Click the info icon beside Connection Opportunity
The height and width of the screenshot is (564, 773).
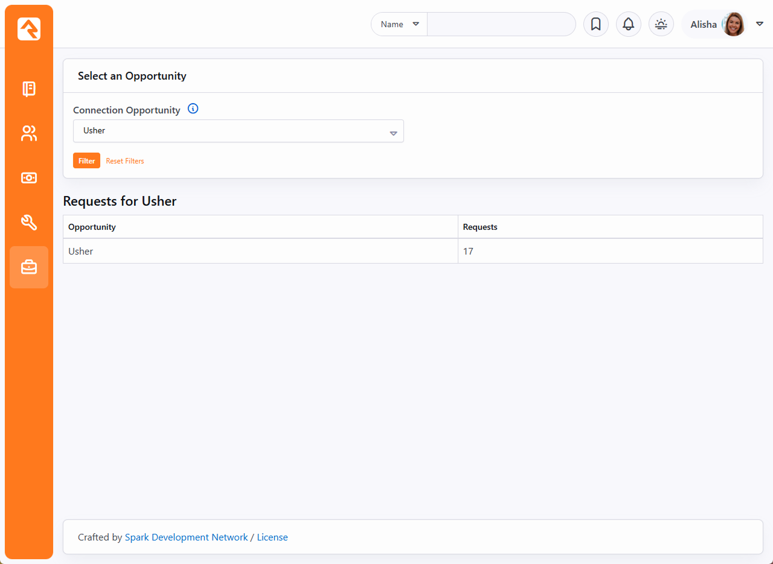[193, 109]
